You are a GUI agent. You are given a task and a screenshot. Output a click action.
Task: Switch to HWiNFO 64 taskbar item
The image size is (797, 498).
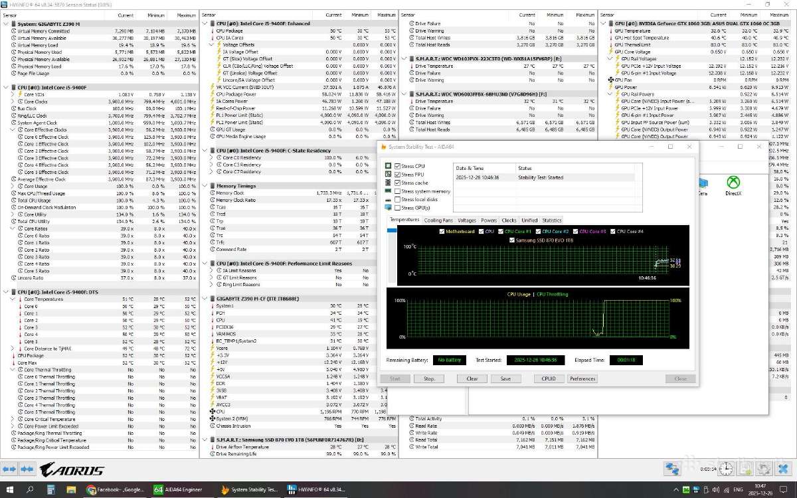tap(317, 489)
